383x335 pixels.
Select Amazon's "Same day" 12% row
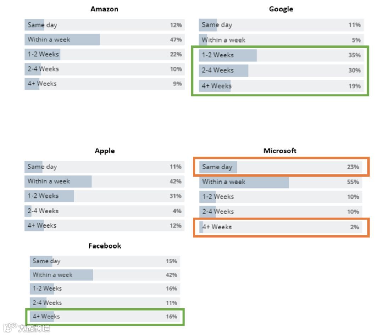pos(105,25)
